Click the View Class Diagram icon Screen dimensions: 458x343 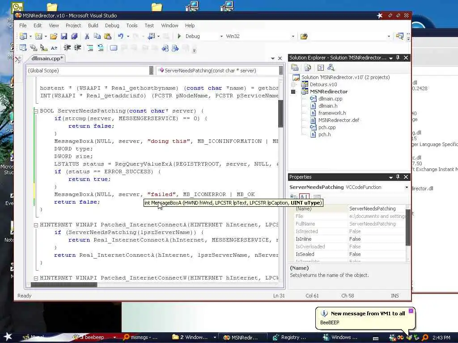331,68
